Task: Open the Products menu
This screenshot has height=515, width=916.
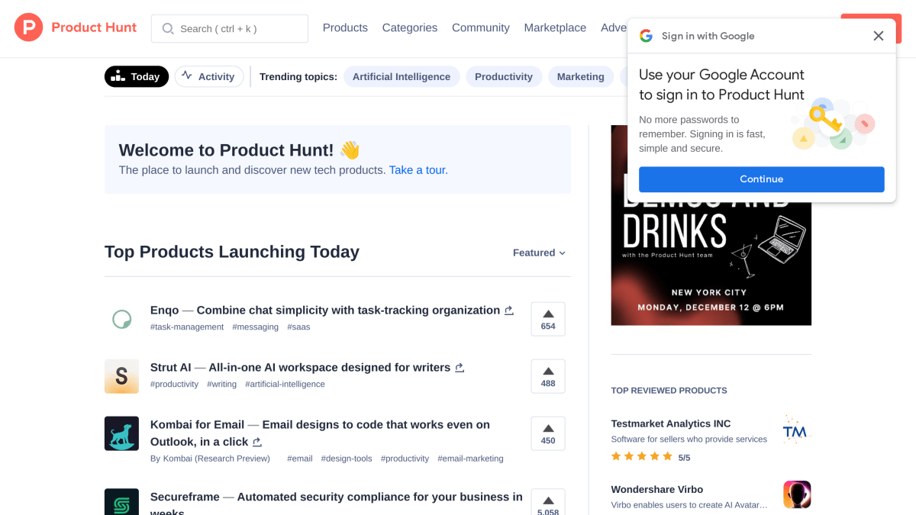Action: click(x=345, y=28)
